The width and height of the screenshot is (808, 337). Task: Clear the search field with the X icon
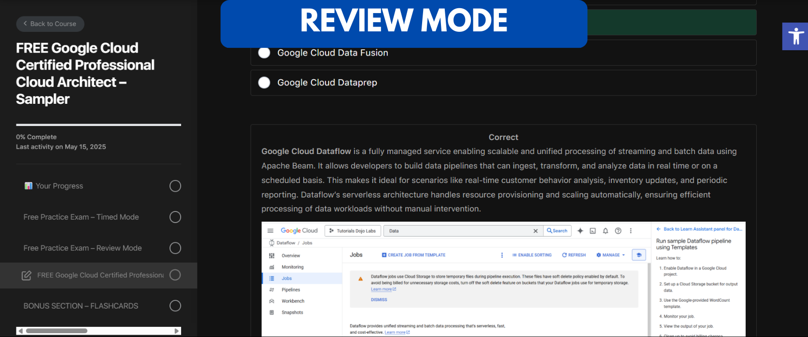pos(535,231)
